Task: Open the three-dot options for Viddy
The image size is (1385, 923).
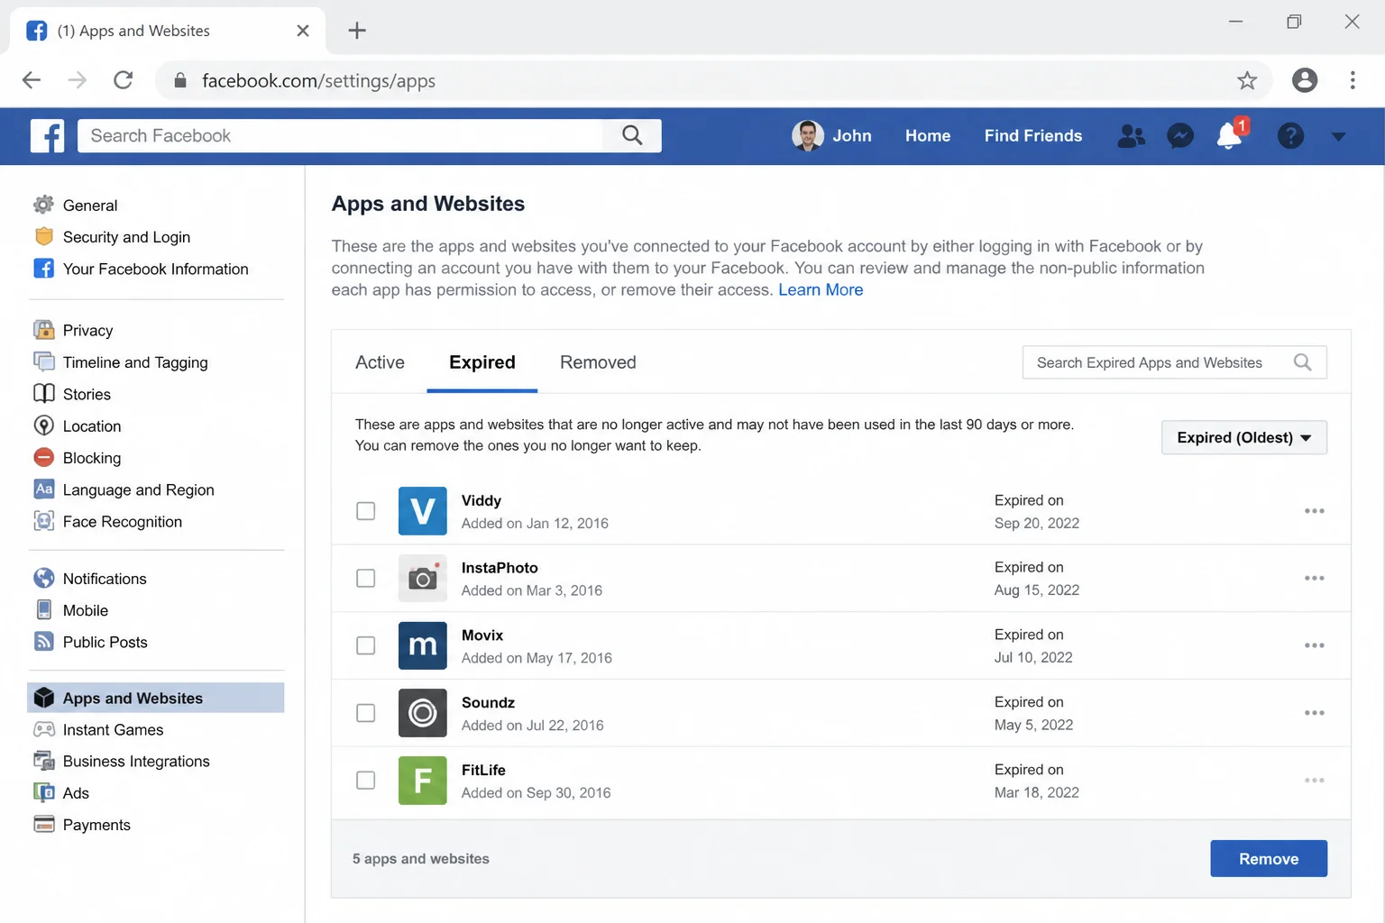Action: [1314, 511]
